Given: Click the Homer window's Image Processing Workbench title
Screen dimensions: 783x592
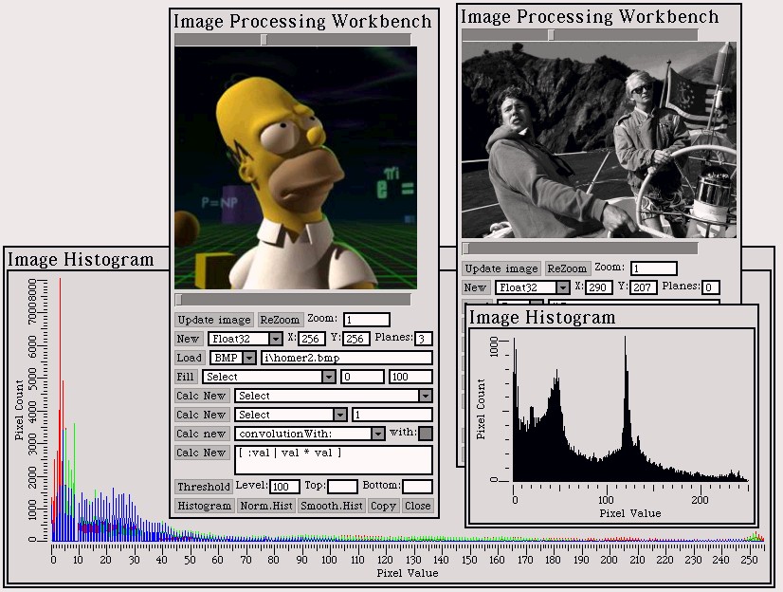Looking at the screenshot, I should click(302, 22).
